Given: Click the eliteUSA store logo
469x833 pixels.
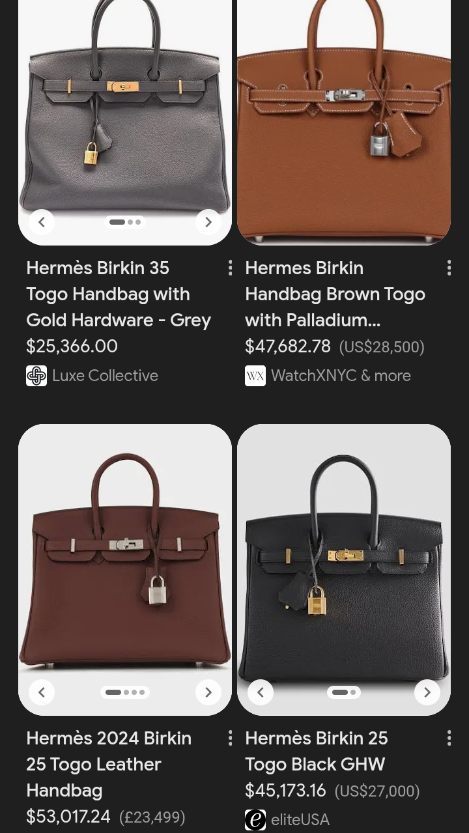Looking at the screenshot, I should click(x=255, y=820).
